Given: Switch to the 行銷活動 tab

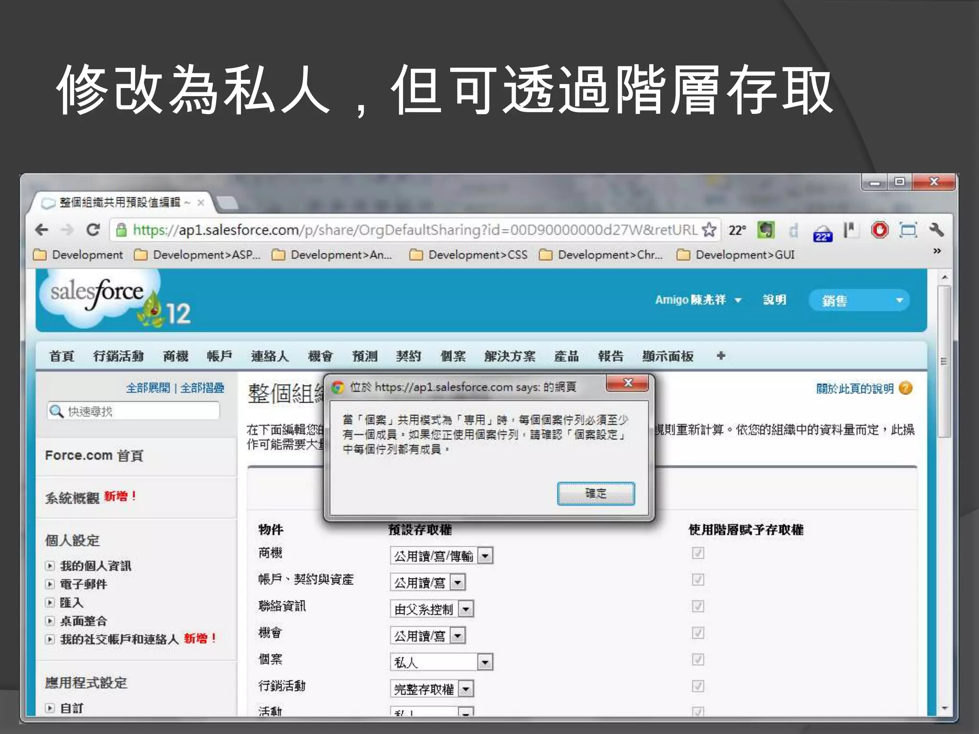Looking at the screenshot, I should pos(118,356).
